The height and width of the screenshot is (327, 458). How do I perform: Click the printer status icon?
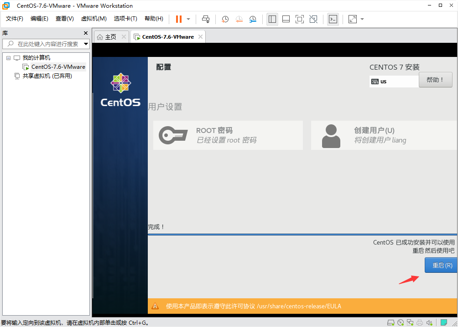tap(420, 322)
